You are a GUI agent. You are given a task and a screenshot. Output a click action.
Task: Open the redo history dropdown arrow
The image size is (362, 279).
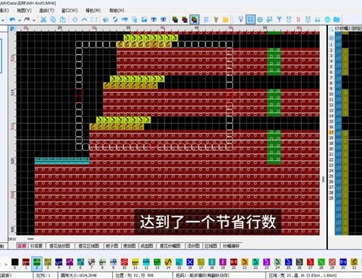pyautogui.click(x=34, y=20)
